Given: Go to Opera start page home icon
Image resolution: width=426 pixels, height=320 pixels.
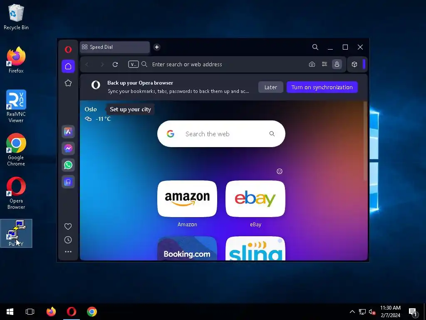Looking at the screenshot, I should tap(68, 66).
